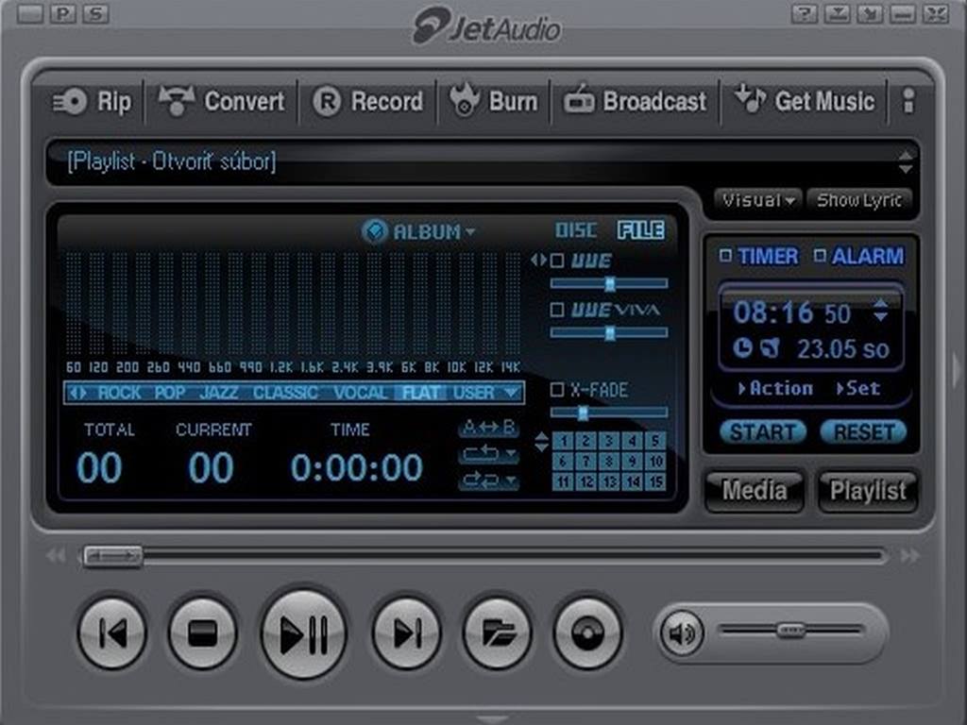Open the Convert tool
This screenshot has width=967, height=725.
point(221,102)
